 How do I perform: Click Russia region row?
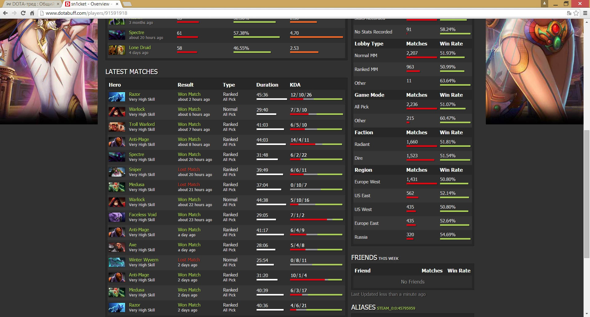tap(412, 237)
